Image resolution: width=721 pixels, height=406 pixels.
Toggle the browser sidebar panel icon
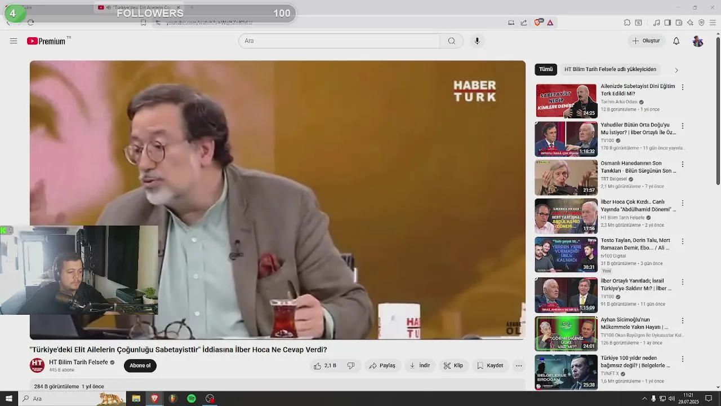coord(667,23)
